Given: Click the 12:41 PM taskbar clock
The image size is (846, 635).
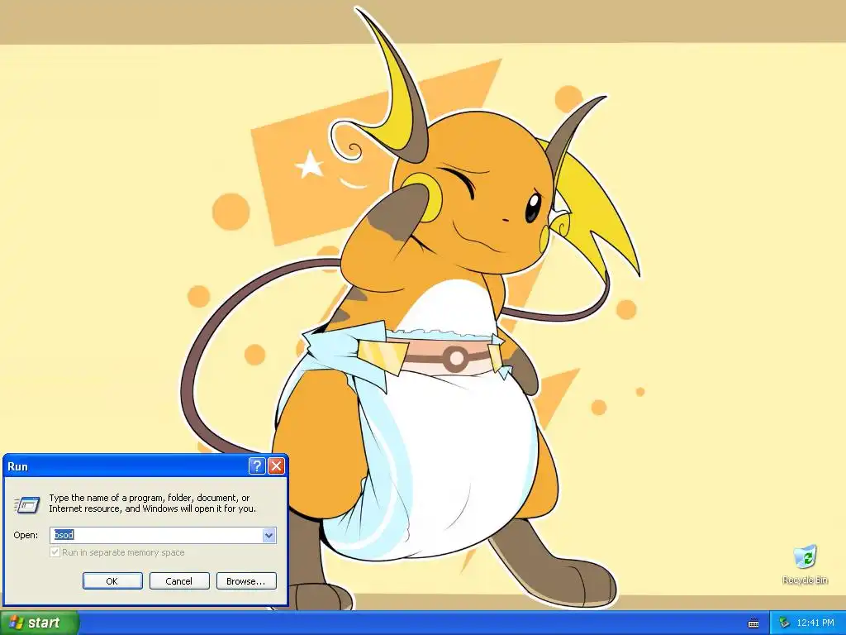Looking at the screenshot, I should point(815,623).
